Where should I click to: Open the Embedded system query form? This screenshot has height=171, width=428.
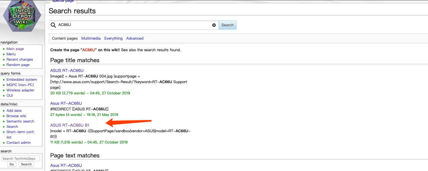(x=22, y=80)
